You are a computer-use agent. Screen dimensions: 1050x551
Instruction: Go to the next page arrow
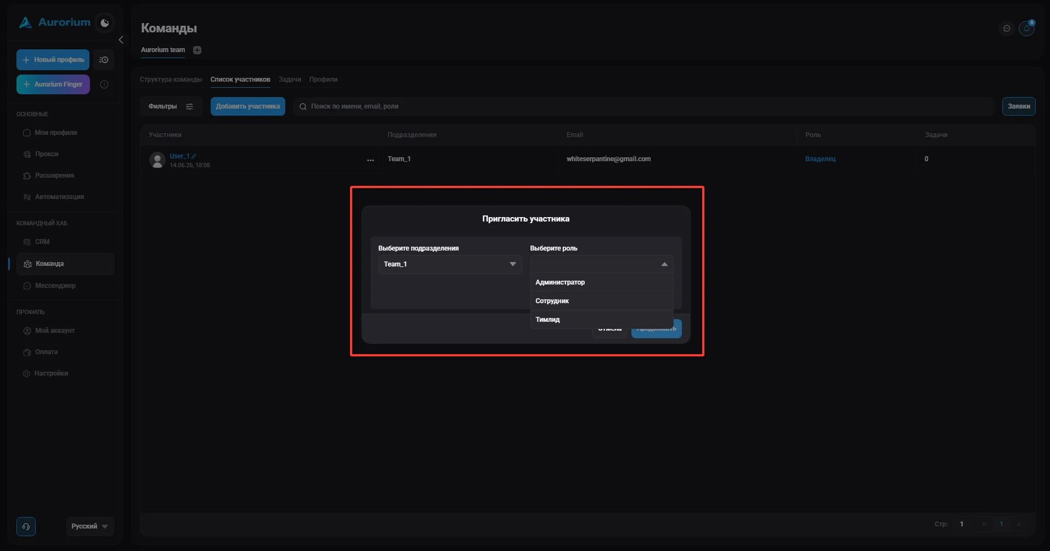[1019, 524]
